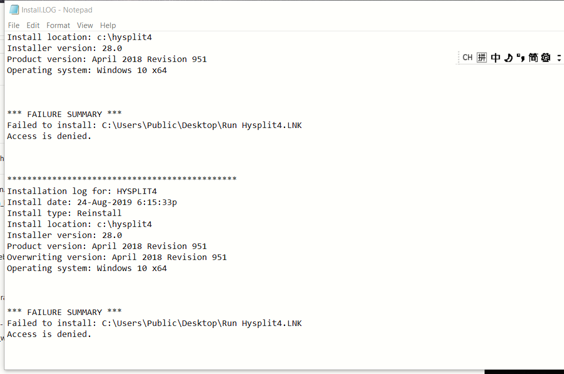Open the File menu
This screenshot has height=374, width=564.
13,25
